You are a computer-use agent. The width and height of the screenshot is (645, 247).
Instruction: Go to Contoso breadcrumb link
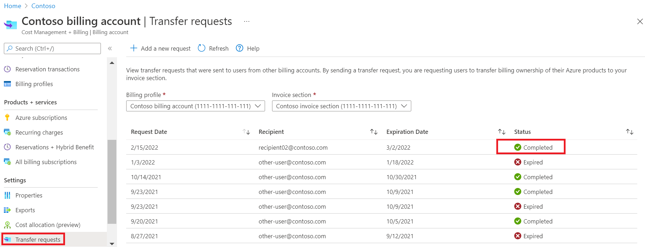[x=43, y=6]
